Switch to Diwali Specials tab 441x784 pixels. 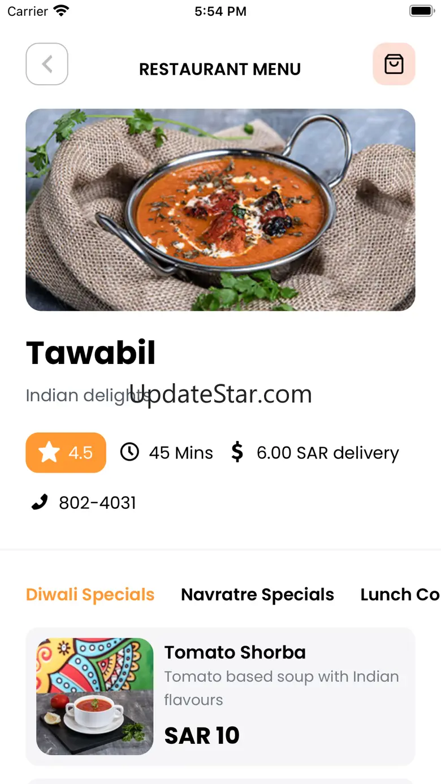click(x=90, y=595)
